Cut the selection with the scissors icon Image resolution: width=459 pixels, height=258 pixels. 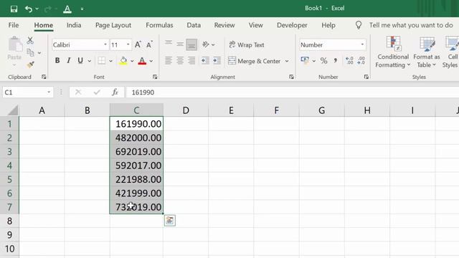[30, 40]
